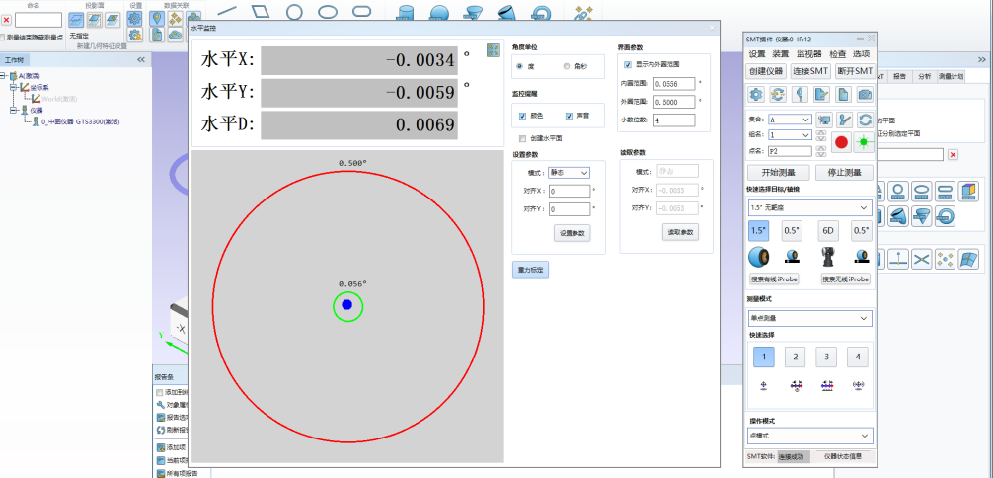Click the 重力标定 button
993x478 pixels.
(x=530, y=269)
